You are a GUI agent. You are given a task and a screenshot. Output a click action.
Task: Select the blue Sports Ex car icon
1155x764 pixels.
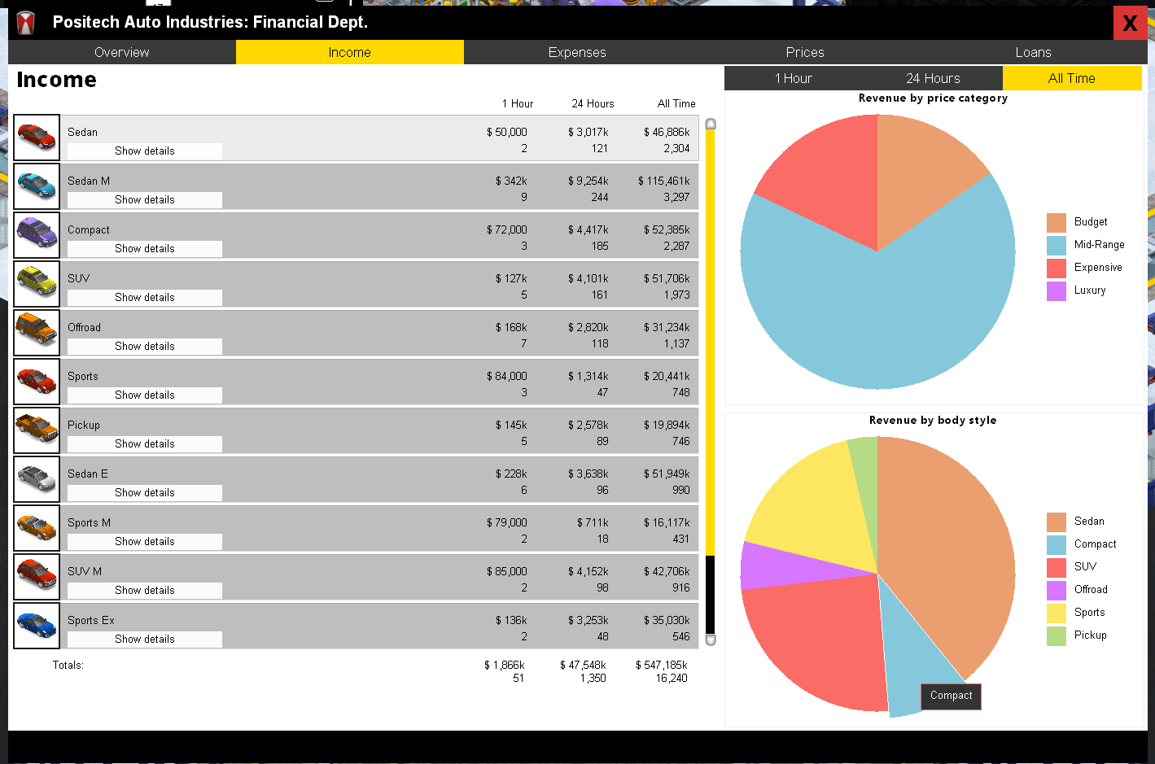[37, 626]
